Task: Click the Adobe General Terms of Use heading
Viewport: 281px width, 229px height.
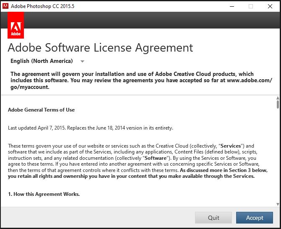Action: pos(41,110)
